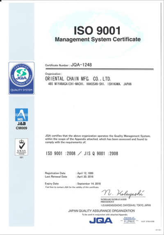Click ORIENTAL CHAIN MFG. CO., LTD. name
The height and width of the screenshot is (235, 164).
pyautogui.click(x=78, y=79)
